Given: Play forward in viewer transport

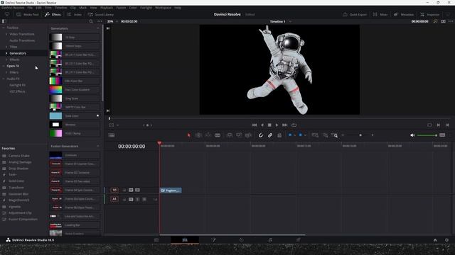Looking at the screenshot, I should click(277, 125).
